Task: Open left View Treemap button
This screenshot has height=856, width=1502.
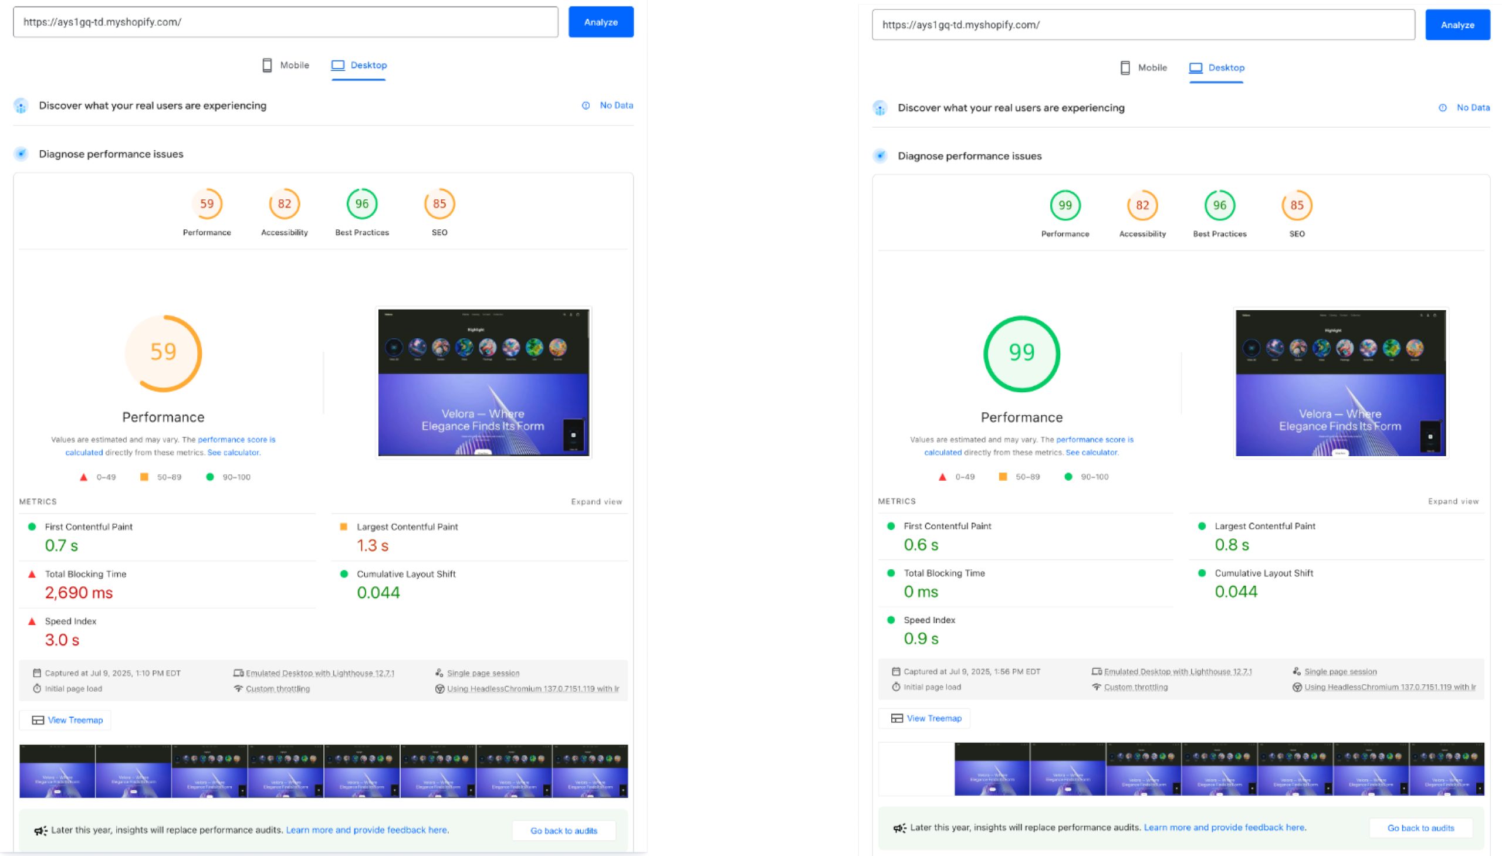Action: coord(66,720)
